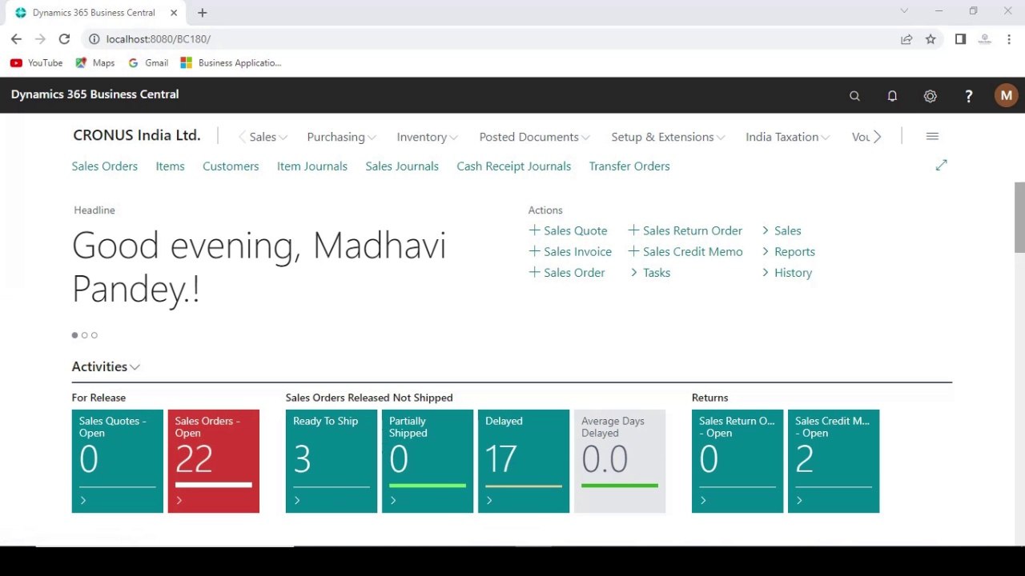Open Sales Journals
Screen dimensions: 1025x576
[402, 166]
